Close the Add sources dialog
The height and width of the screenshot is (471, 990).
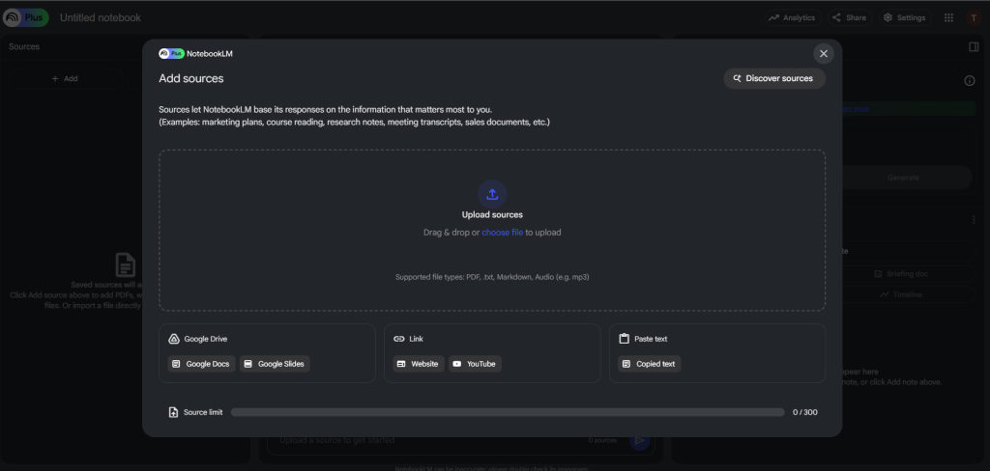pos(824,54)
